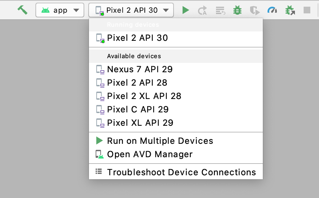Choose Pixel C API 29 device
The image size is (319, 198).
[176, 109]
